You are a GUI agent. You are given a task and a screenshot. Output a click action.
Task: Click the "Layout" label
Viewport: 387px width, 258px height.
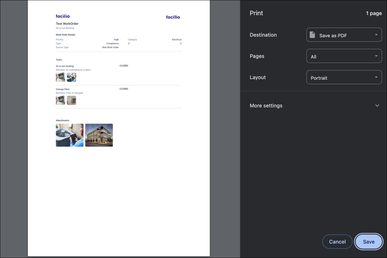click(258, 77)
